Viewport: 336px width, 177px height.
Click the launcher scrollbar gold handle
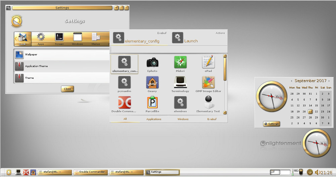click(225, 69)
